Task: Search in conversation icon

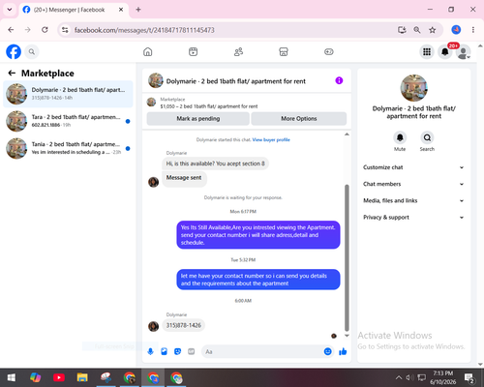Action: (x=427, y=137)
